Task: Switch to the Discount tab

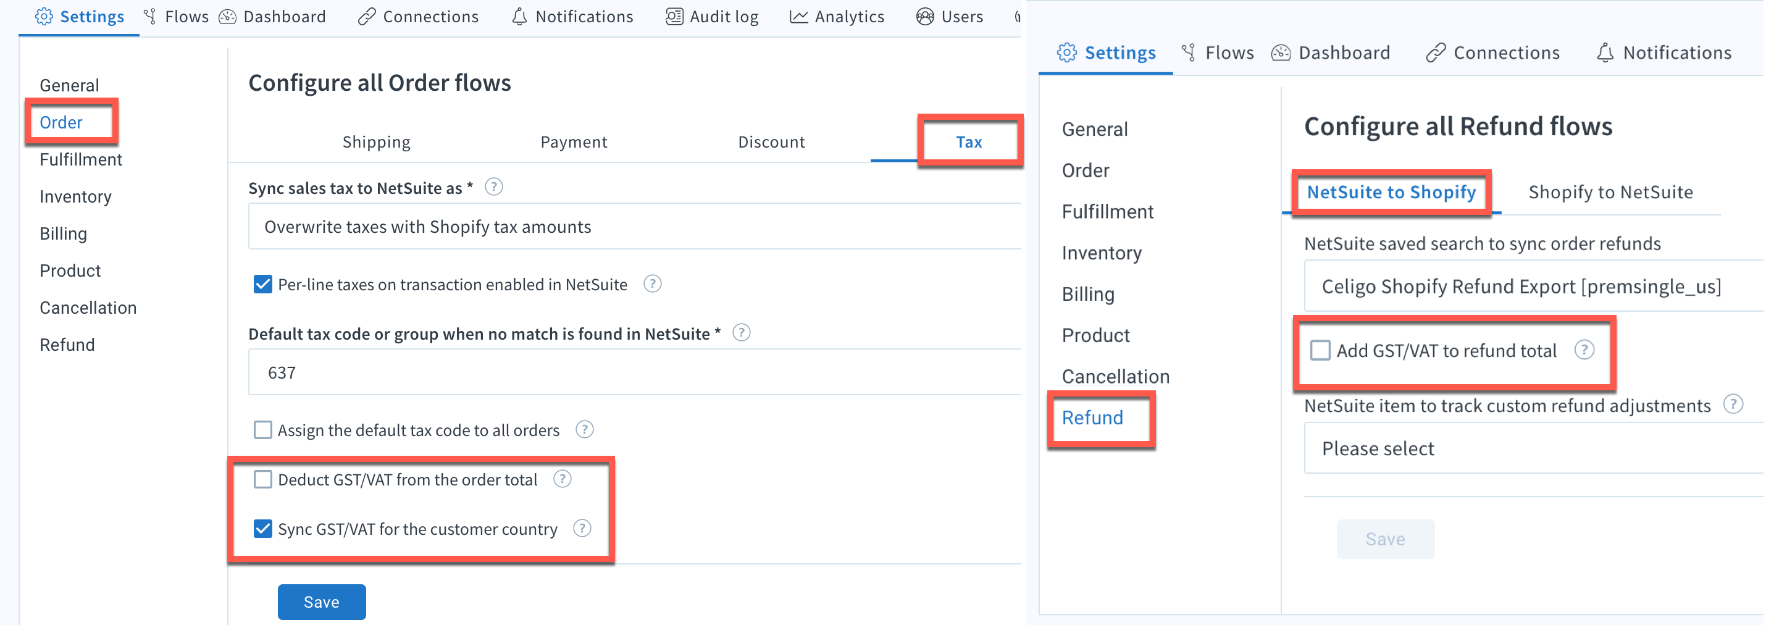Action: pos(771,142)
